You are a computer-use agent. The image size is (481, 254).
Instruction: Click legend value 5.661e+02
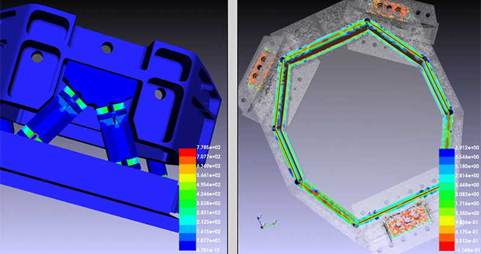pos(209,175)
